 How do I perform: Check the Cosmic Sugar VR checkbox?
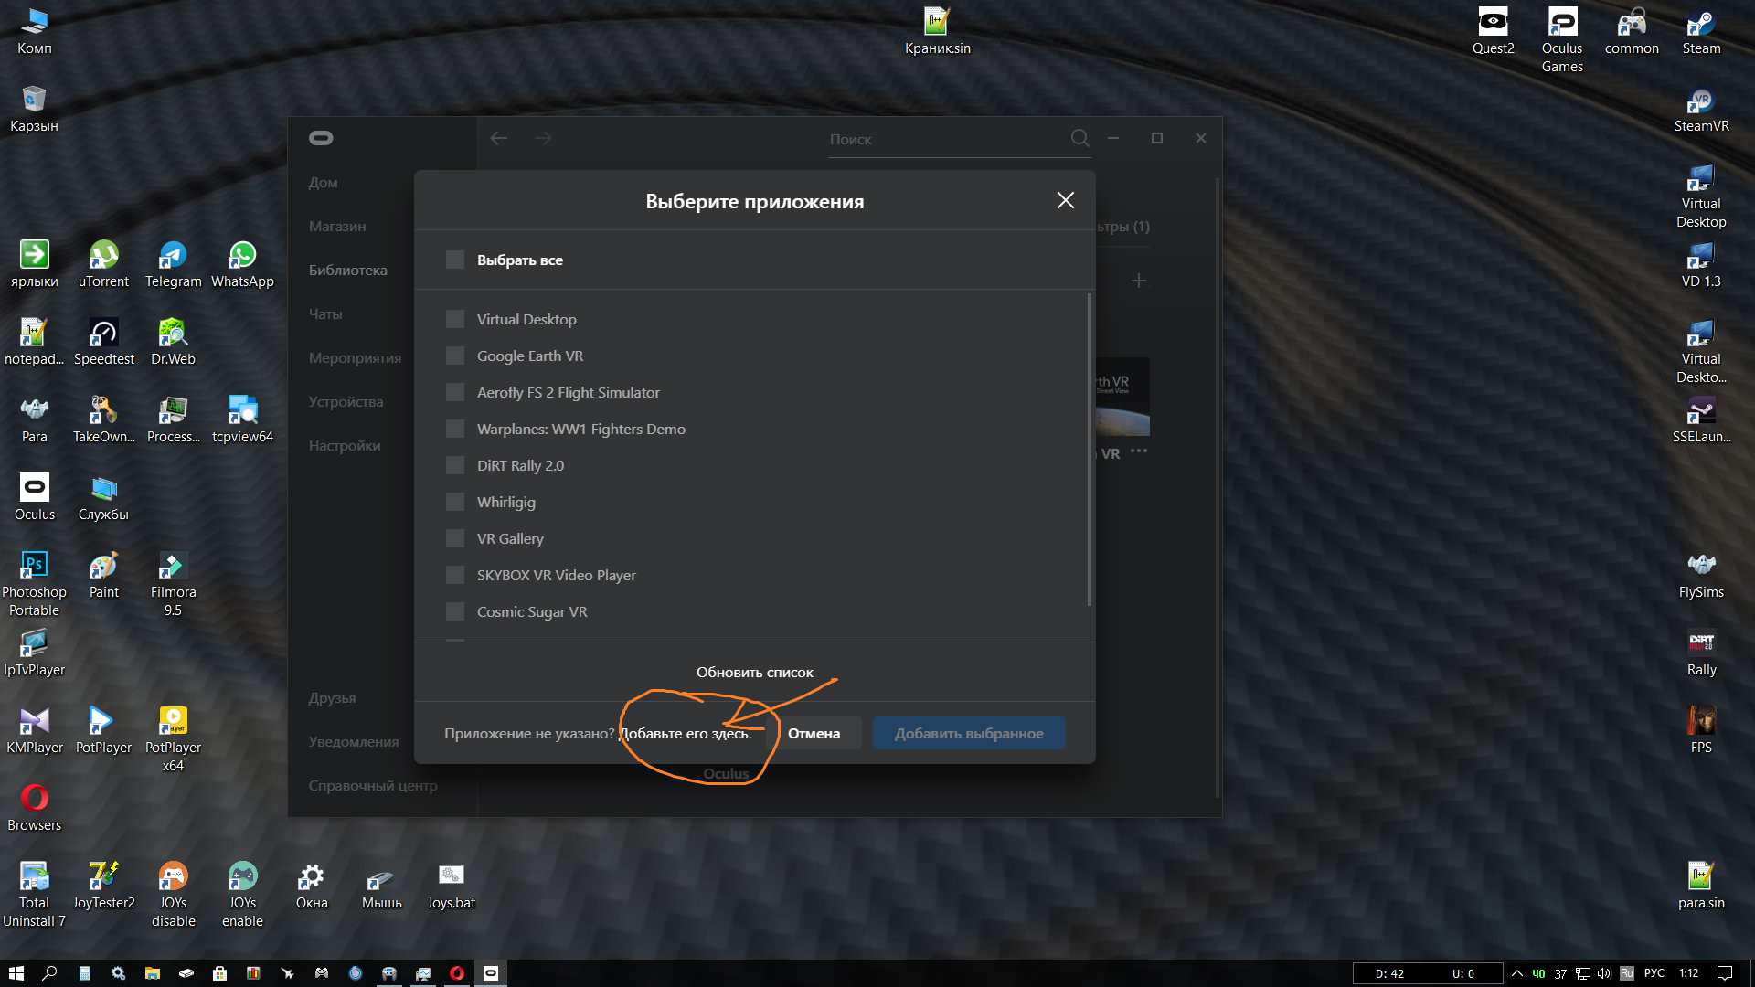tap(454, 611)
